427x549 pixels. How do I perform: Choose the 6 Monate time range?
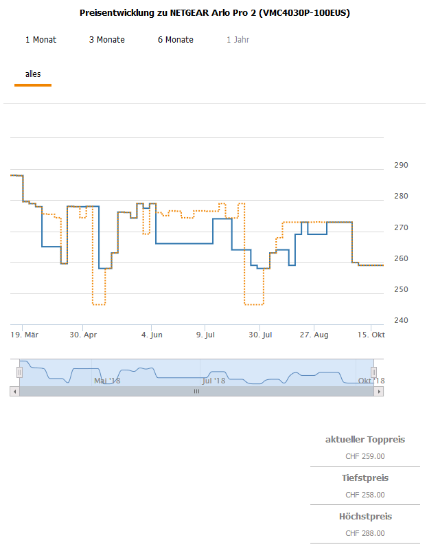(176, 40)
